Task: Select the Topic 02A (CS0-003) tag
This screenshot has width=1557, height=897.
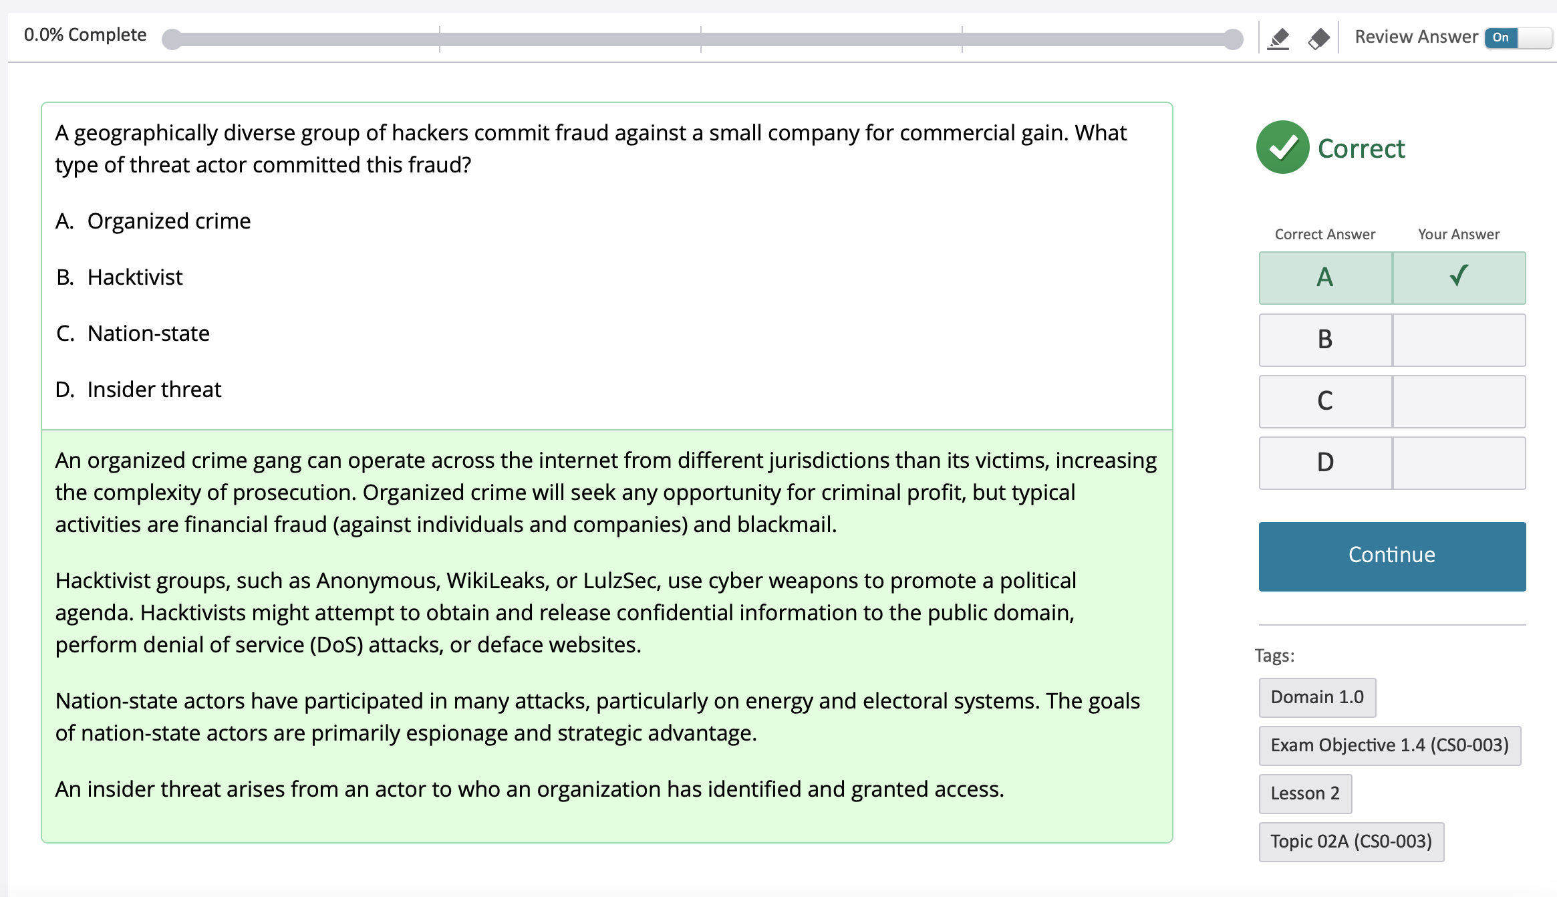Action: click(x=1351, y=842)
